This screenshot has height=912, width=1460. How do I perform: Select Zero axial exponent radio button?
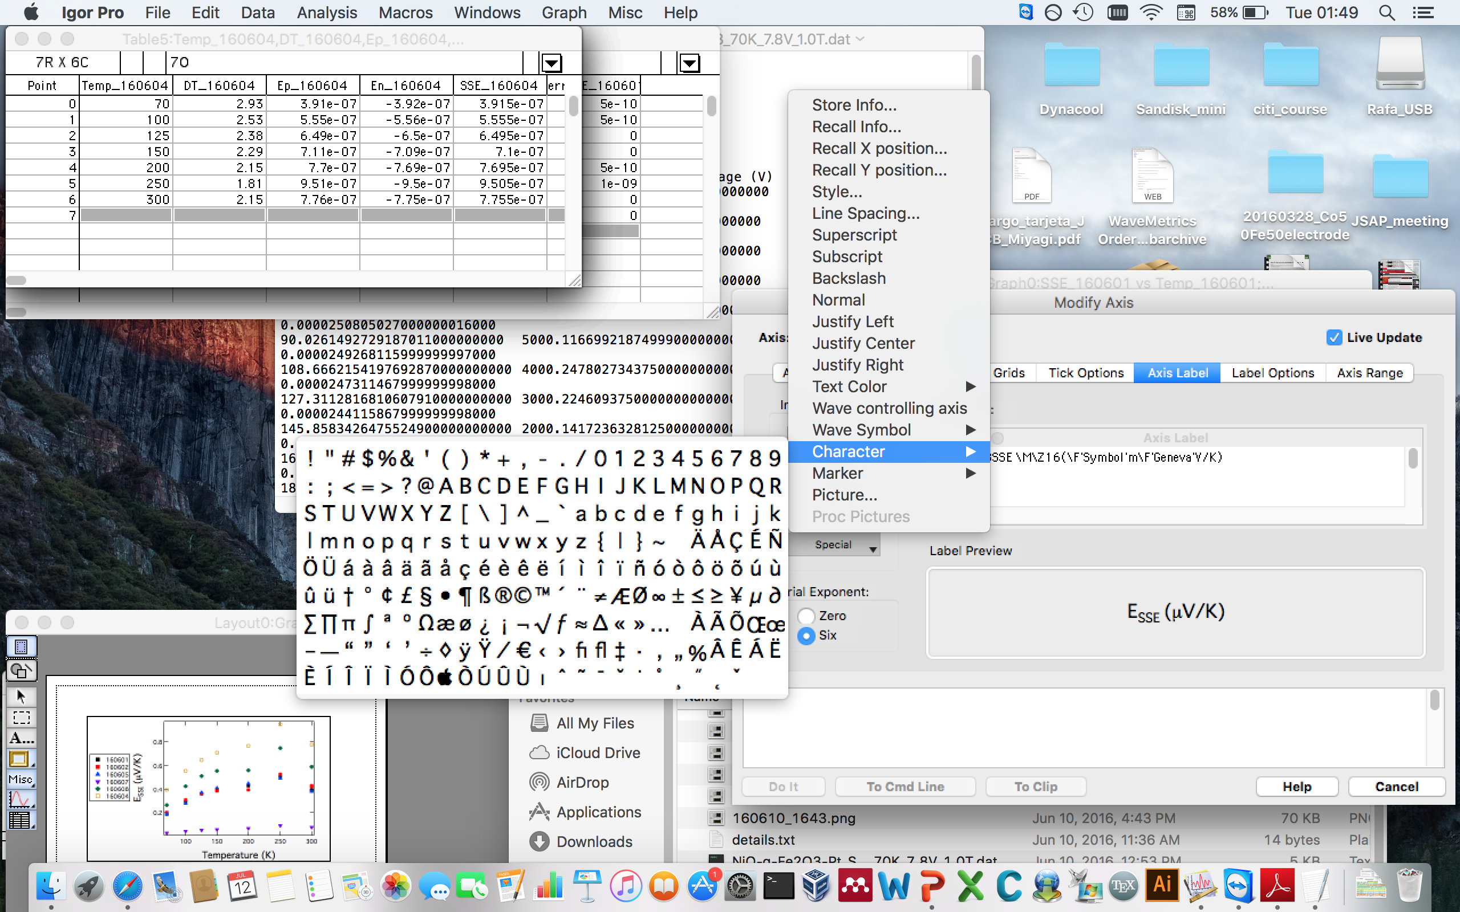pos(805,616)
